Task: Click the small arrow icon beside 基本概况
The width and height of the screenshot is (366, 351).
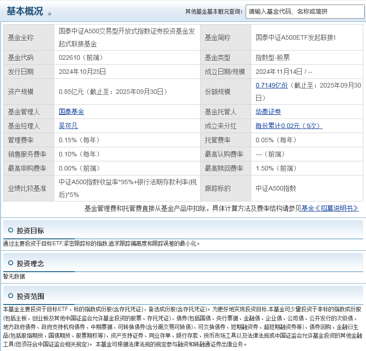Action: pos(49,14)
